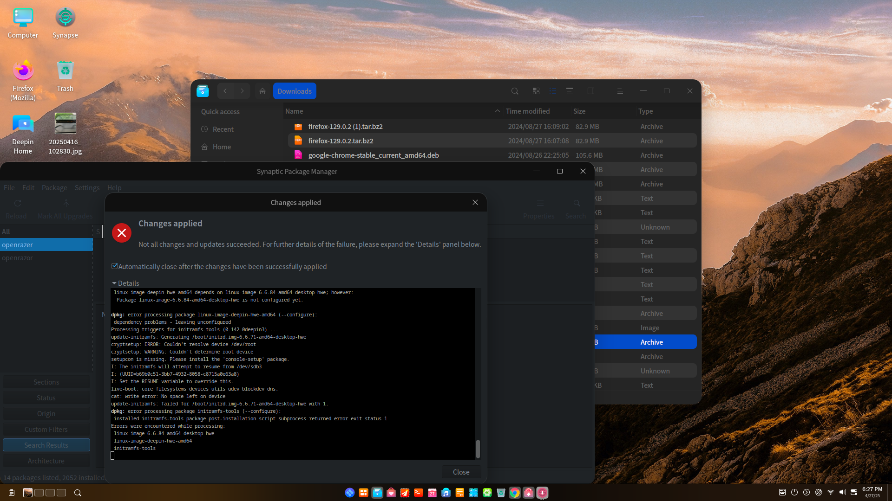Toggle the file manager details side panel
This screenshot has width=892, height=501.
point(591,91)
